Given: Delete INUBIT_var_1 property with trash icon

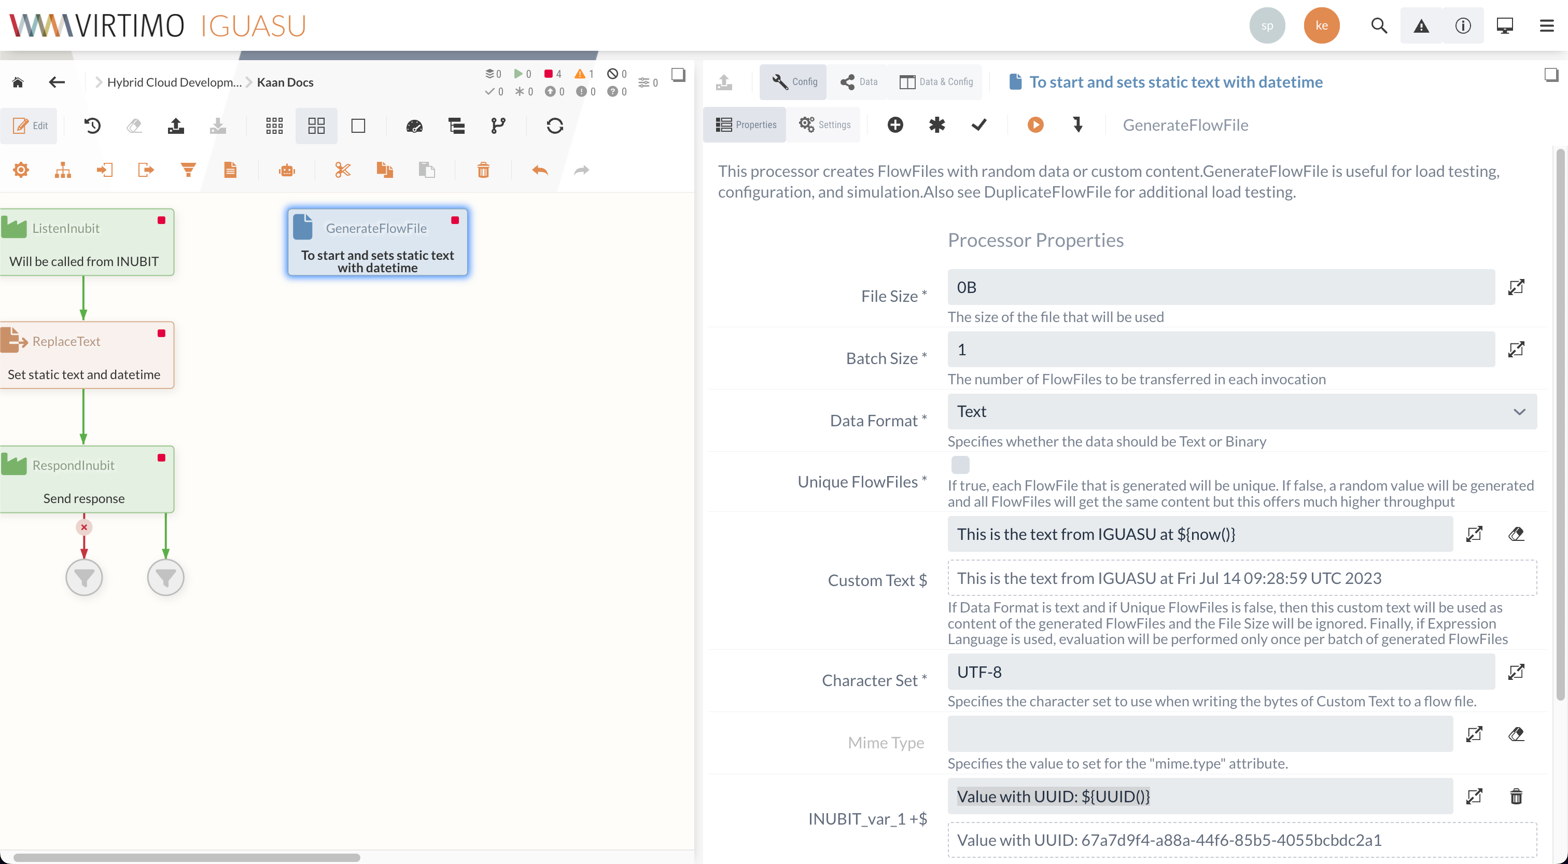Looking at the screenshot, I should click(1516, 797).
